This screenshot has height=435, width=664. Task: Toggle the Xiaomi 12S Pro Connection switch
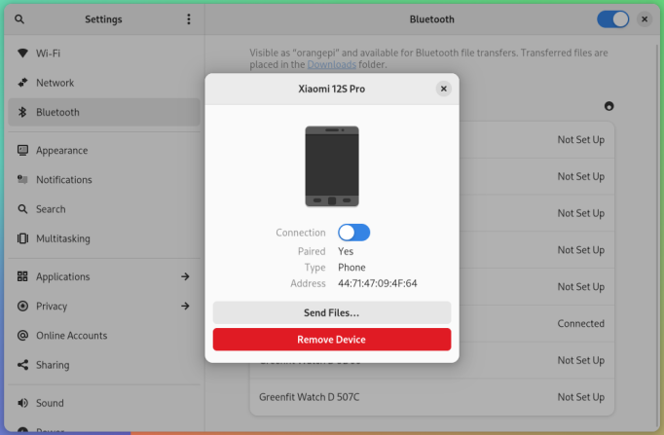(354, 233)
